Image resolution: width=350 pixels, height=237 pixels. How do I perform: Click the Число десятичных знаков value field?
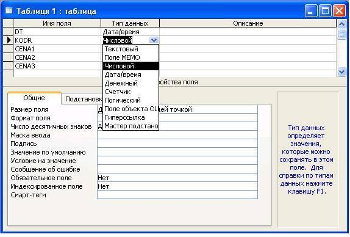(177, 126)
